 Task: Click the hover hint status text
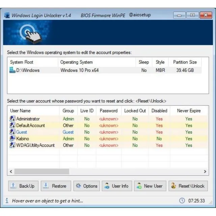[48, 201]
